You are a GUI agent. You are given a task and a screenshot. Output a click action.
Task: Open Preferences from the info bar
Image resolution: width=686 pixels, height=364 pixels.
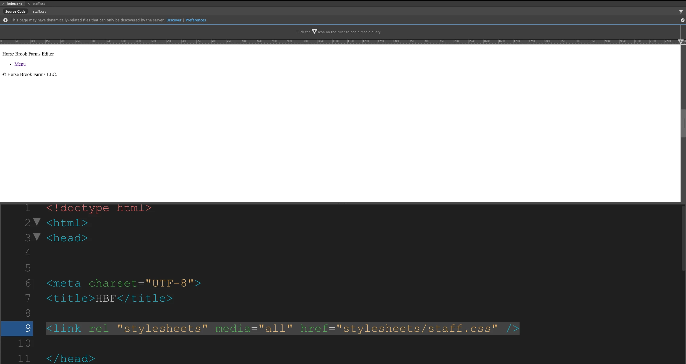(x=196, y=20)
